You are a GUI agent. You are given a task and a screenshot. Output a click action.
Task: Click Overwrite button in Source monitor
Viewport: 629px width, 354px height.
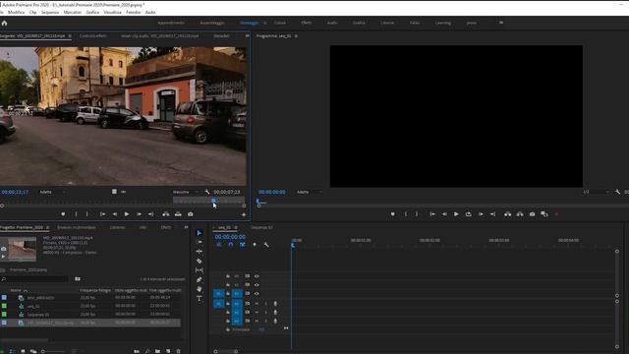178,214
